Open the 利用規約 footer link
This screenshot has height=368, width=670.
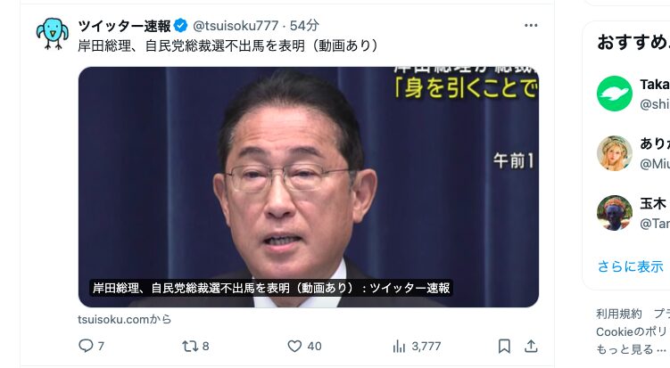(619, 314)
